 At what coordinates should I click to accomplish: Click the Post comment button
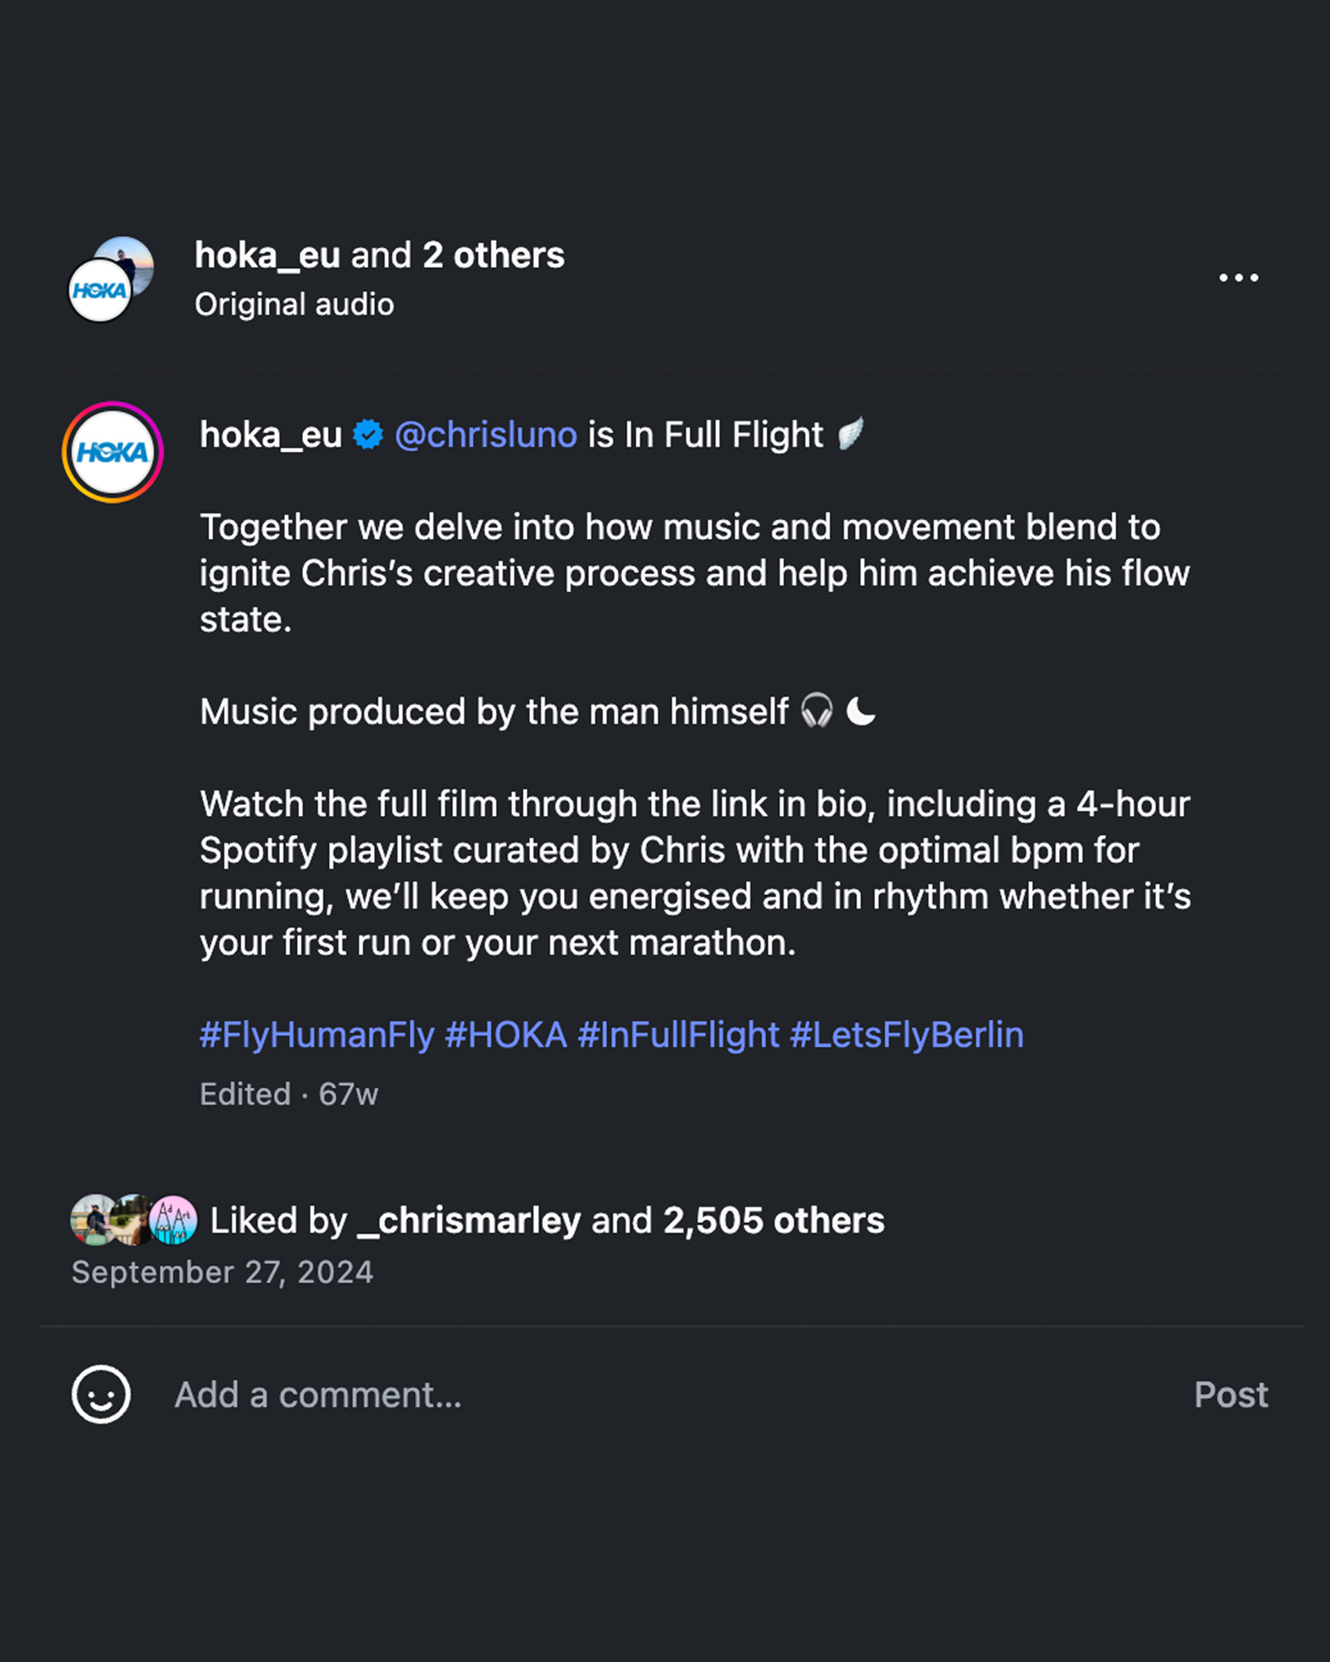coord(1230,1395)
